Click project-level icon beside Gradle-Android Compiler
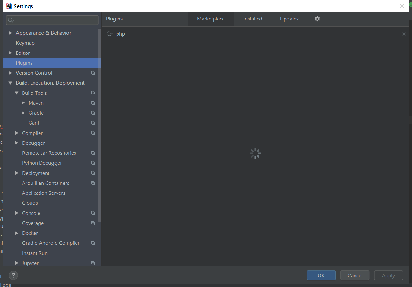 click(x=93, y=243)
